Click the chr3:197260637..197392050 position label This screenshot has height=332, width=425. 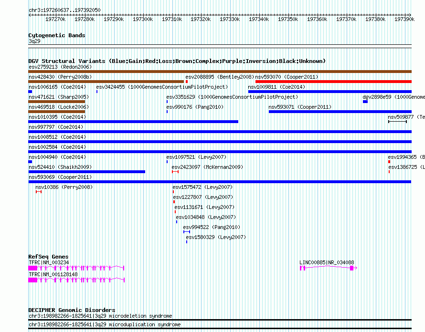(x=64, y=10)
